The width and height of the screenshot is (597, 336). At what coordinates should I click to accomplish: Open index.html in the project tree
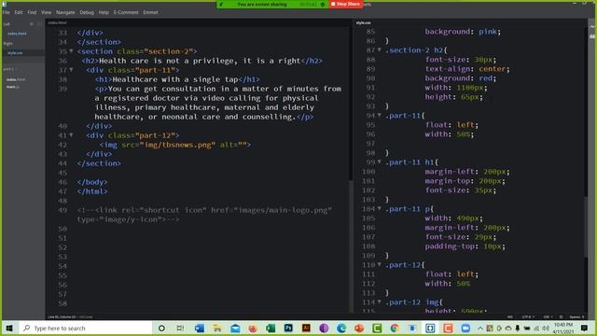[x=16, y=79]
